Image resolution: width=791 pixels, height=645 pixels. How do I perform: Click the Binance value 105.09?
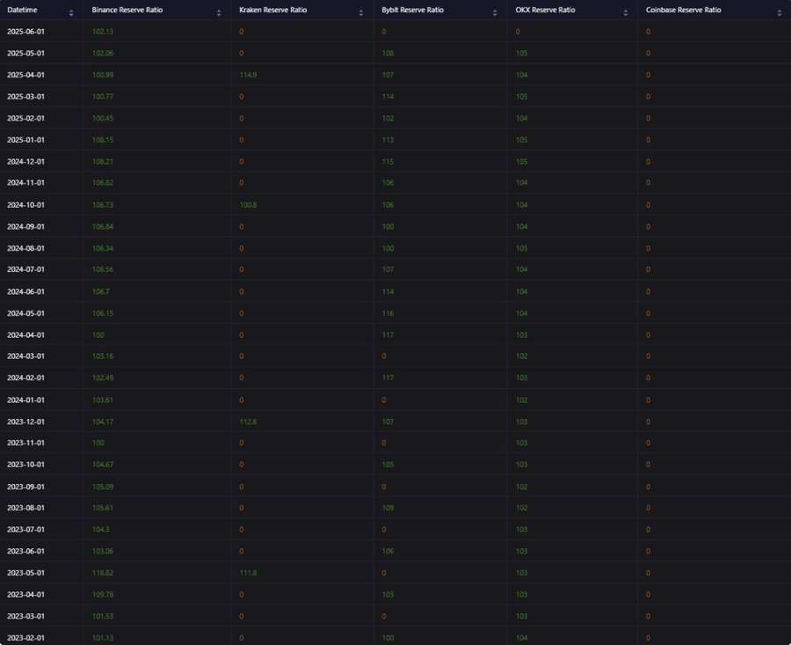click(x=103, y=487)
